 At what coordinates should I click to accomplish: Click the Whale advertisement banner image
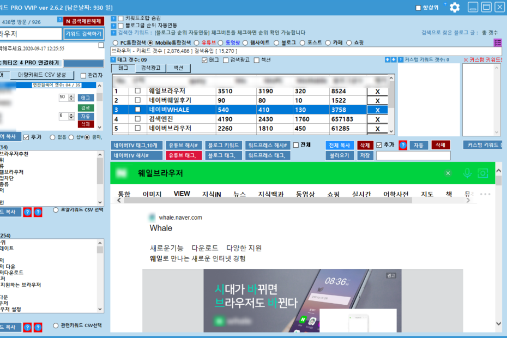pyautogui.click(x=303, y=300)
